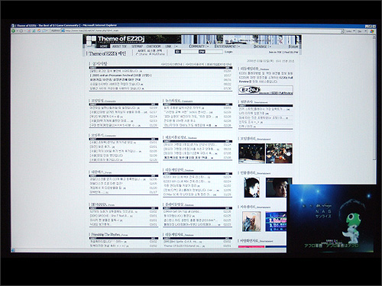
Task: Click the PW password field
Action: pyautogui.click(x=214, y=52)
